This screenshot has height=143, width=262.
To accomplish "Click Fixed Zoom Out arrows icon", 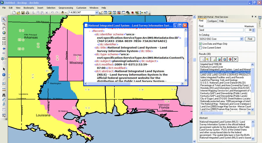I will click(x=4, y=43).
